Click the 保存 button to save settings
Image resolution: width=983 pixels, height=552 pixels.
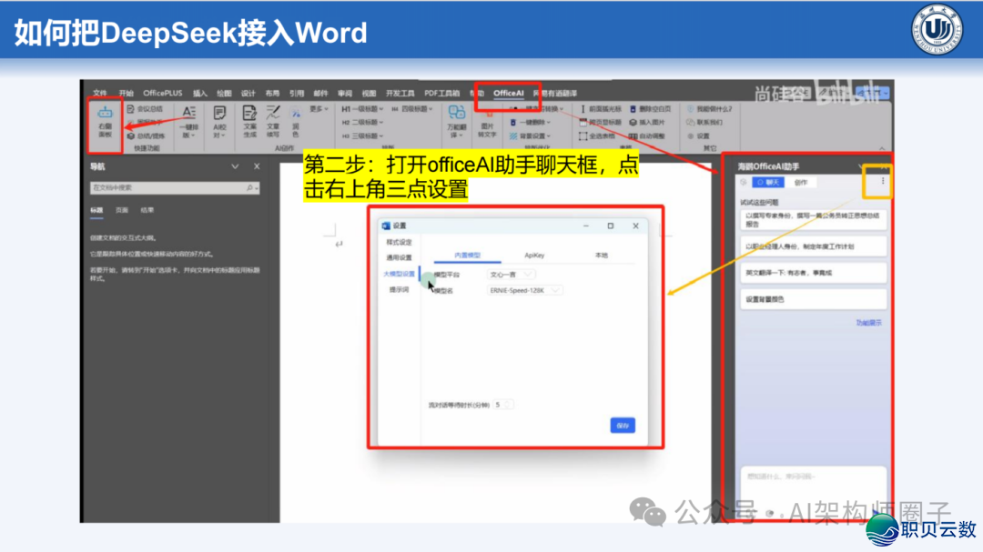[622, 424]
